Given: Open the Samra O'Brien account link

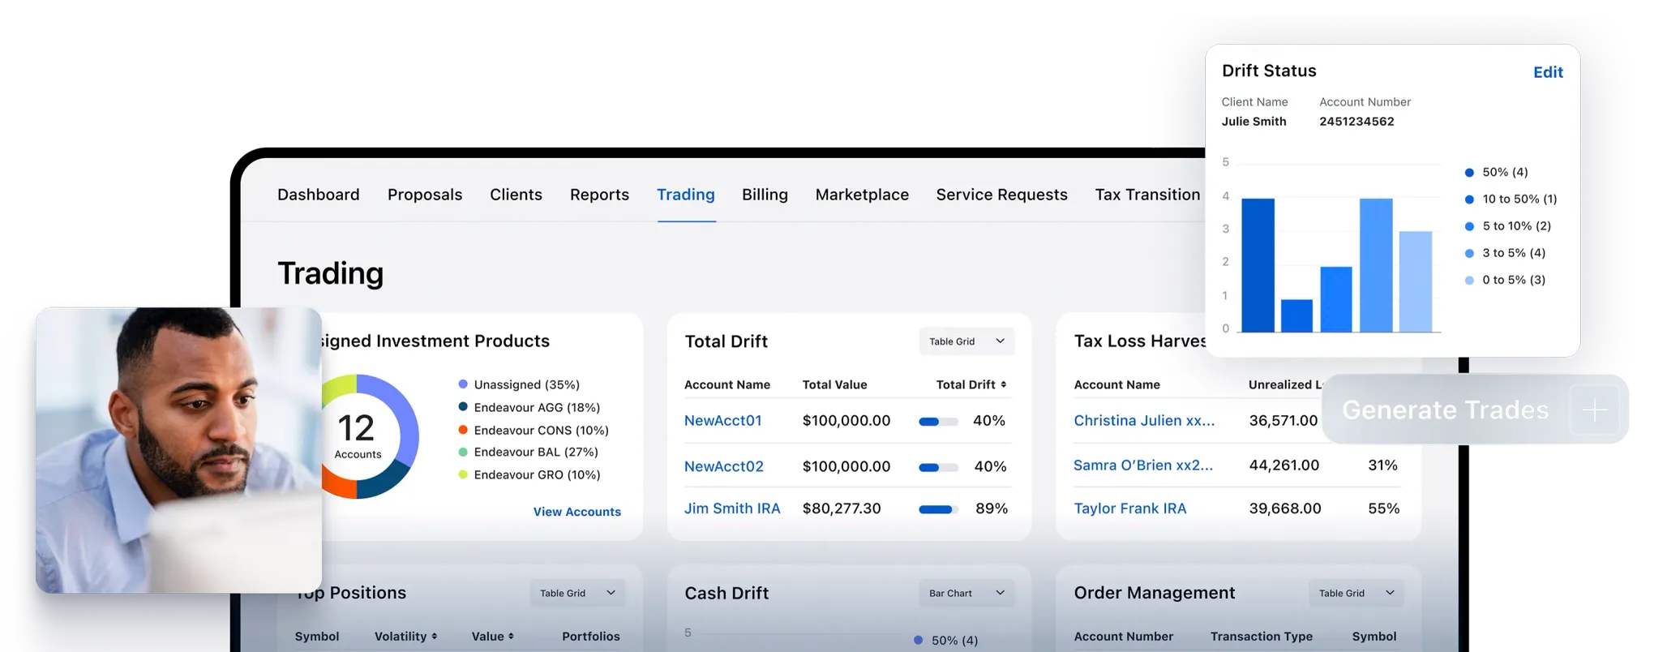Looking at the screenshot, I should click(1143, 465).
